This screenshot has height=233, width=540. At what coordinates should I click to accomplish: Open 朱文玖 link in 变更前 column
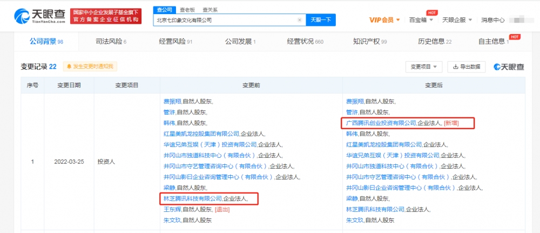172,219
